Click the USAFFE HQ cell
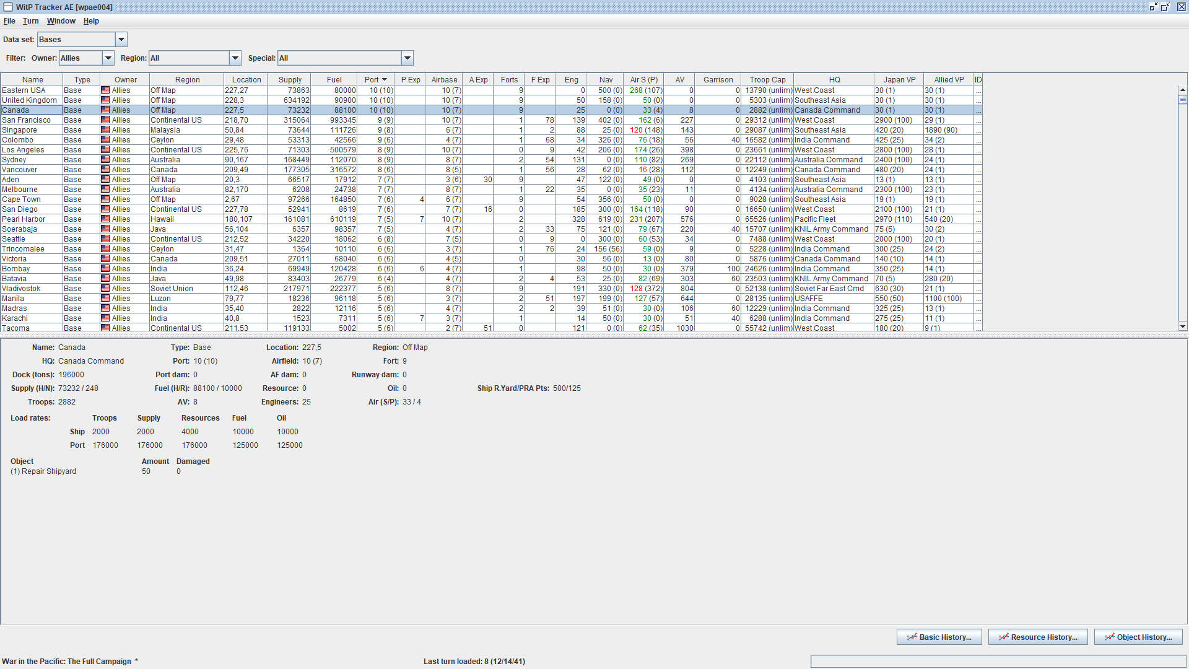Screen dimensions: 1189x669 tap(834, 299)
